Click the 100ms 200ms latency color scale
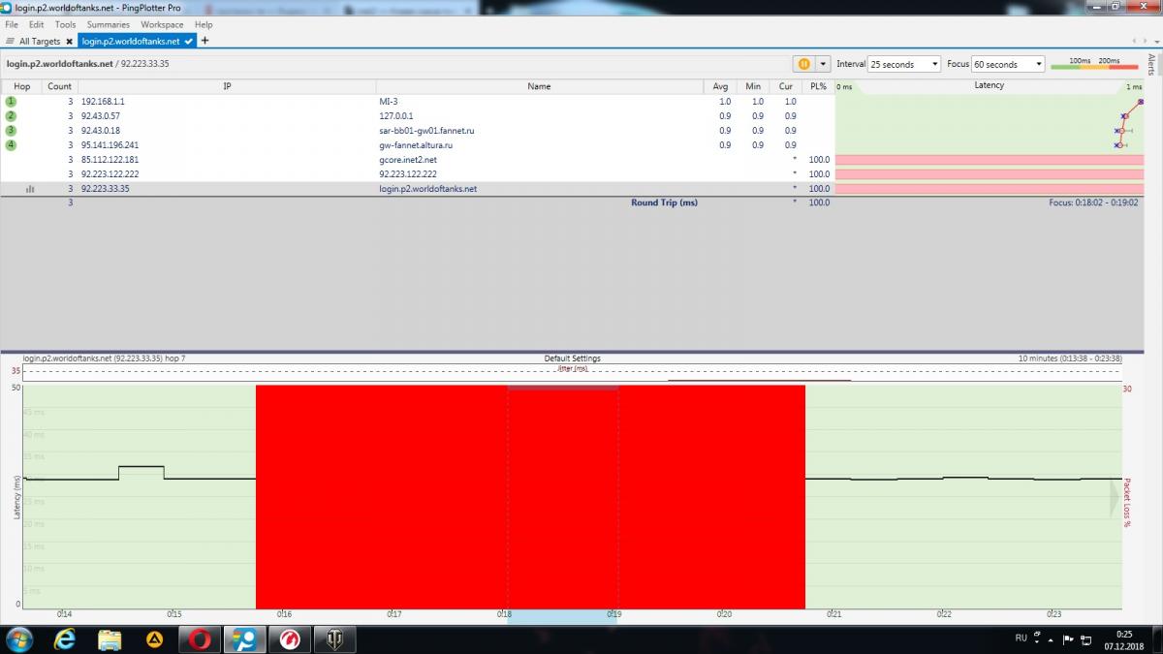Screen dimensions: 1163x654 click(1093, 63)
